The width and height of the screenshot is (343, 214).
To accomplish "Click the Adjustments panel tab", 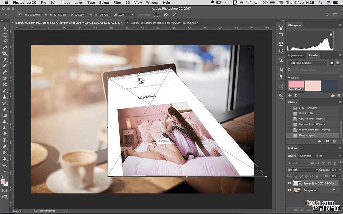I will [x=295, y=55].
